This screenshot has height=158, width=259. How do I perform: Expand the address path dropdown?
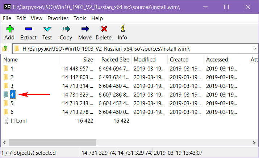[255, 49]
